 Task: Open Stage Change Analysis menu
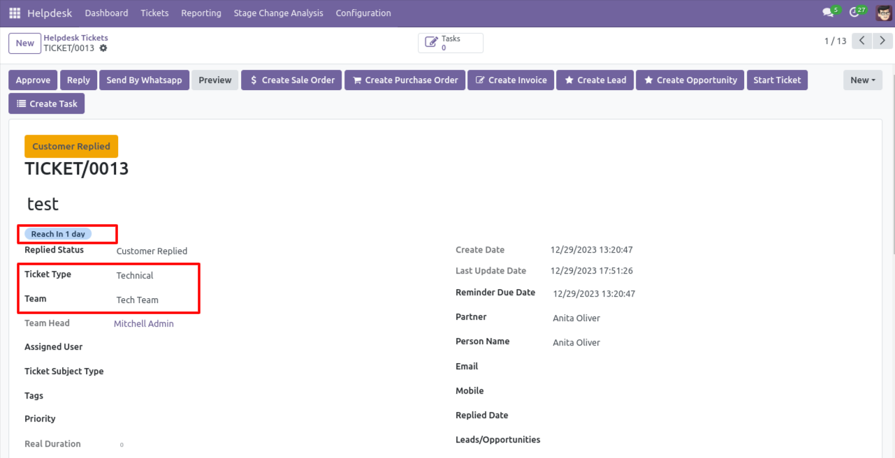click(279, 13)
